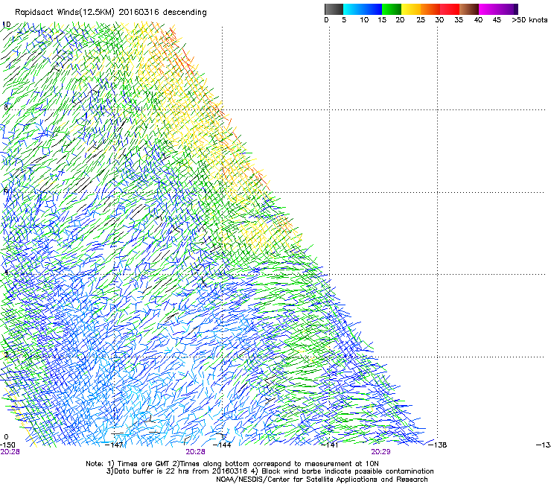Click longitude label '-144' on bottom axis
This screenshot has height=484, width=551.
coord(222,445)
